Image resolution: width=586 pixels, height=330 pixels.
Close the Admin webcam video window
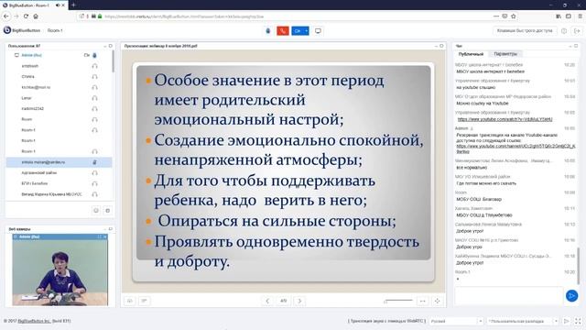click(105, 236)
